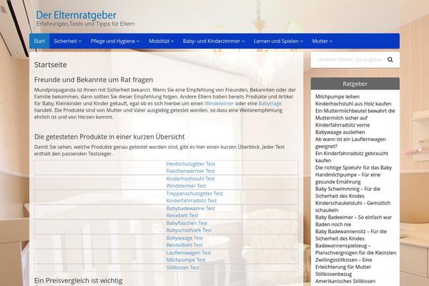429x286 pixels.
Task: Open the Baby Schwimmring article
Action: coord(347,192)
